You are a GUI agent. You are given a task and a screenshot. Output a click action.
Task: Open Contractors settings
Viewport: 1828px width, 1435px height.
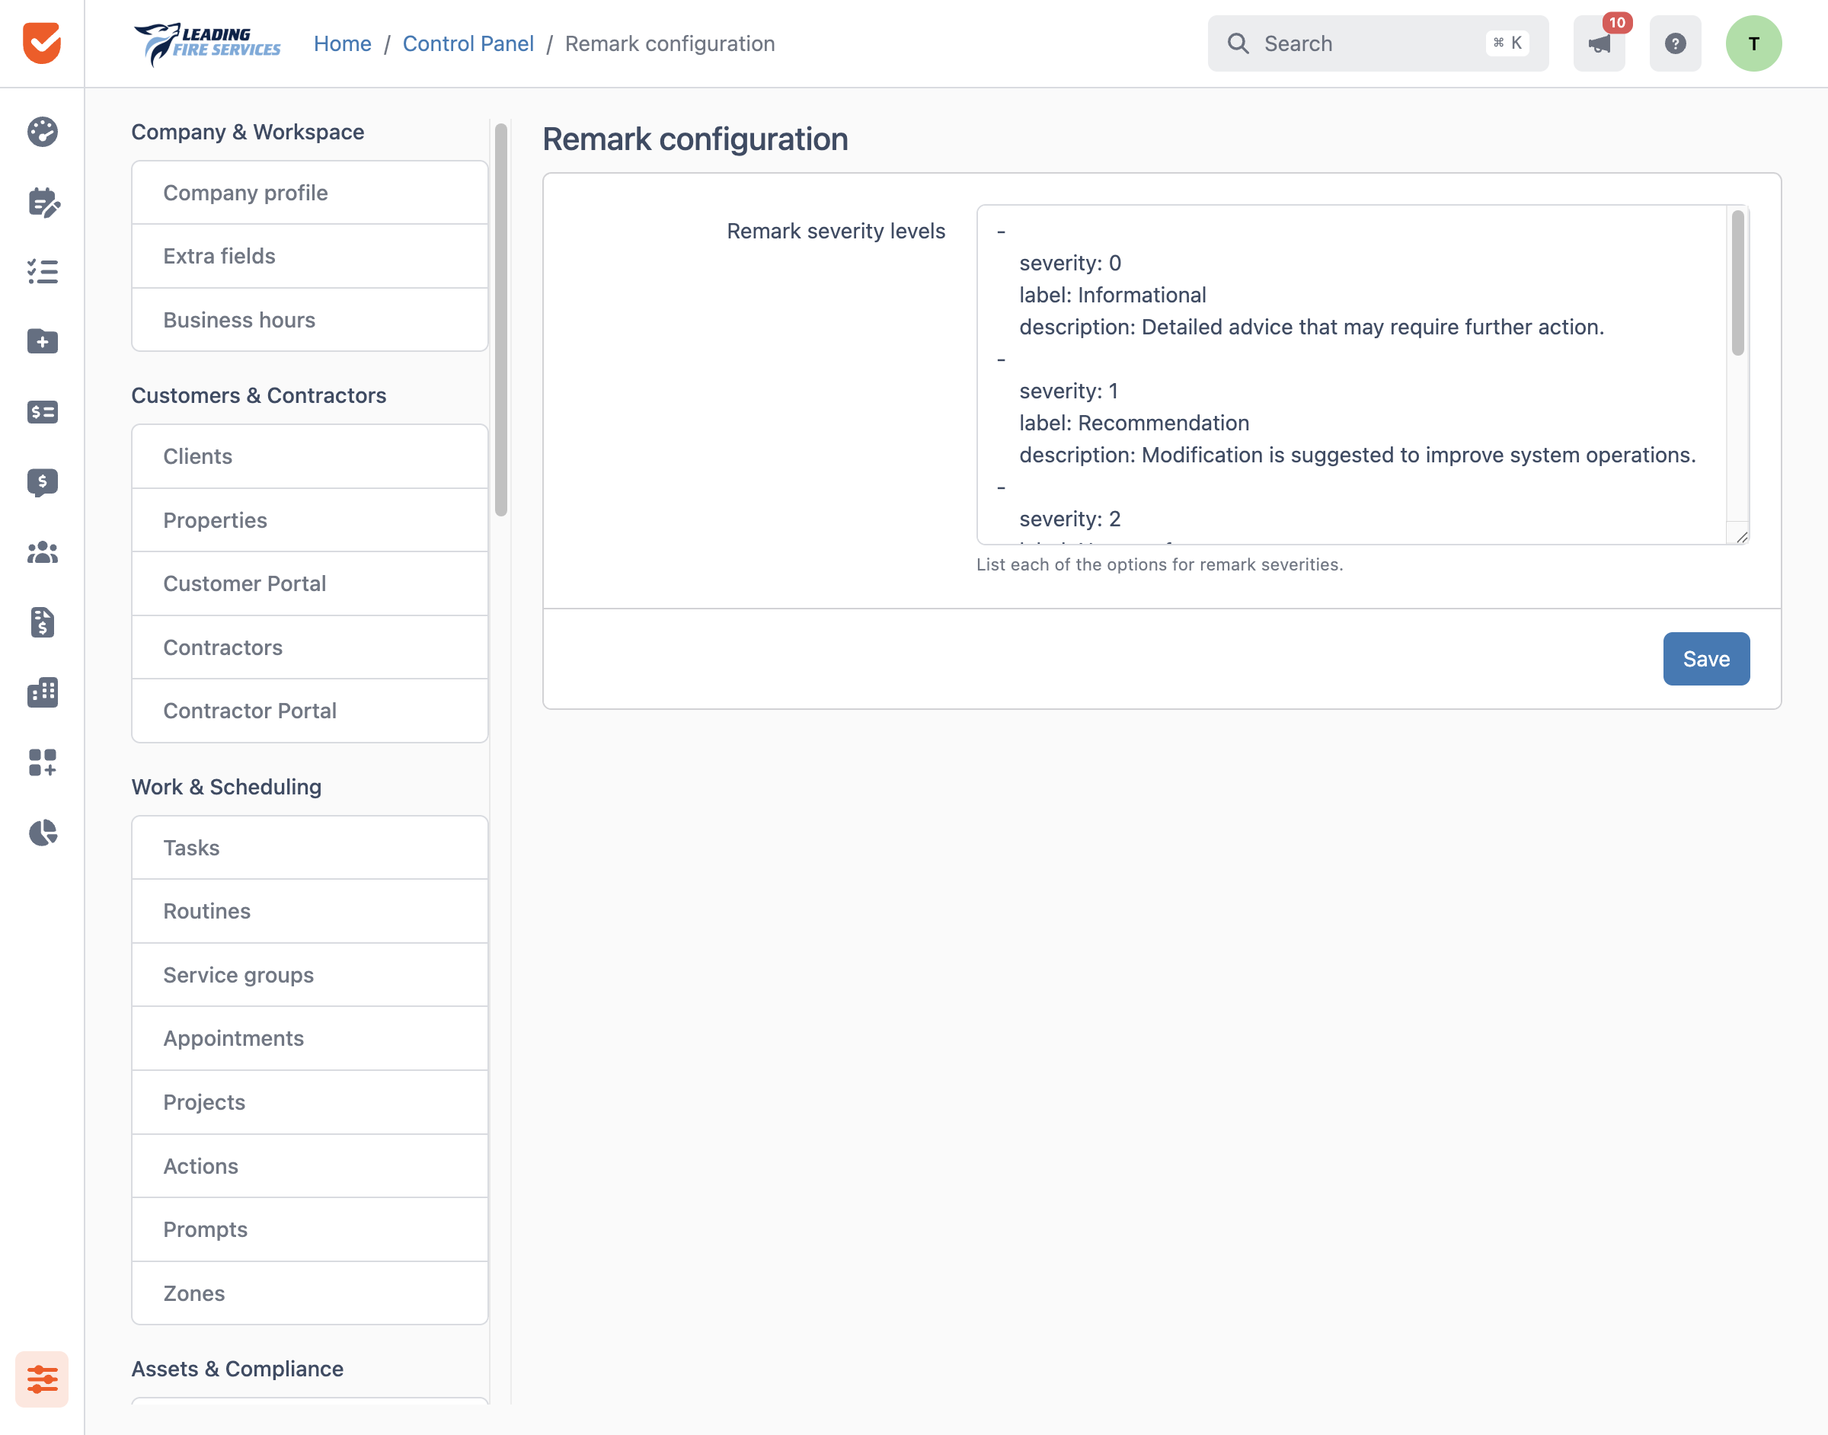click(309, 647)
